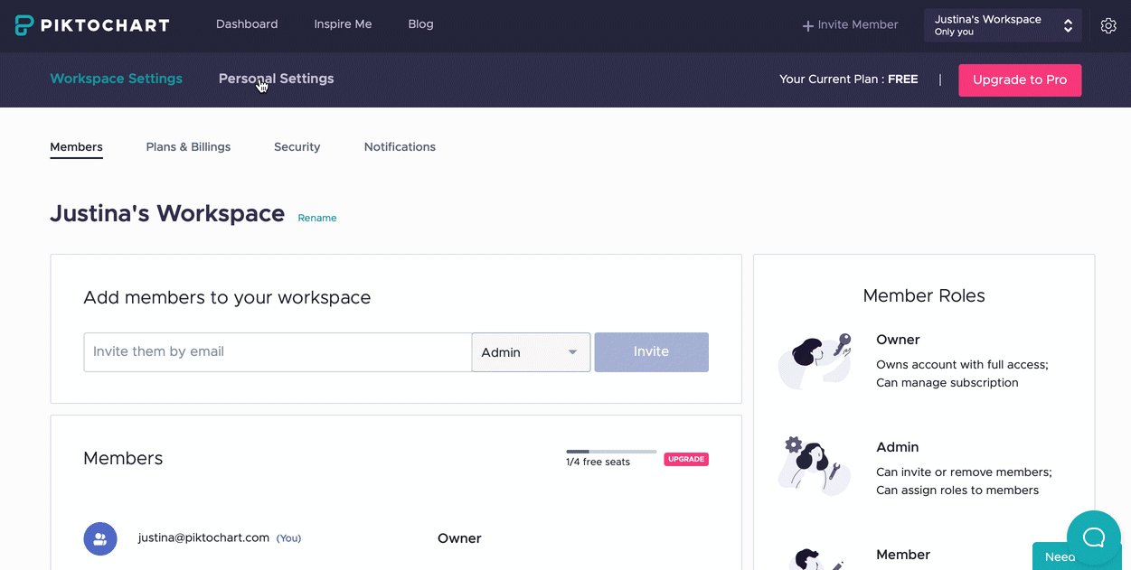
Task: Click justina's member avatar icon
Action: click(x=100, y=538)
